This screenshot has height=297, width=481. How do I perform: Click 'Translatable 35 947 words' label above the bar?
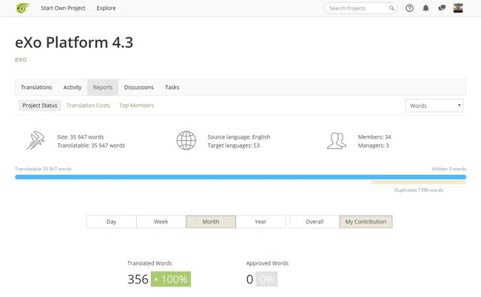[44, 169]
